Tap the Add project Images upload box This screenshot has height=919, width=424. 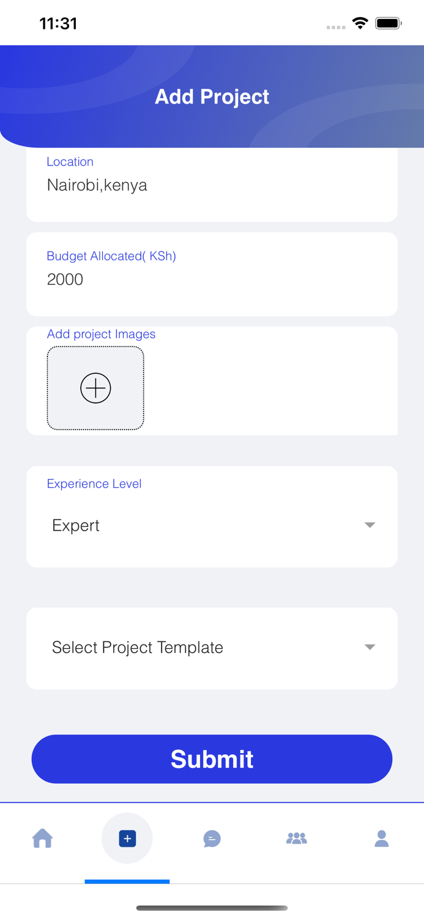click(x=95, y=387)
